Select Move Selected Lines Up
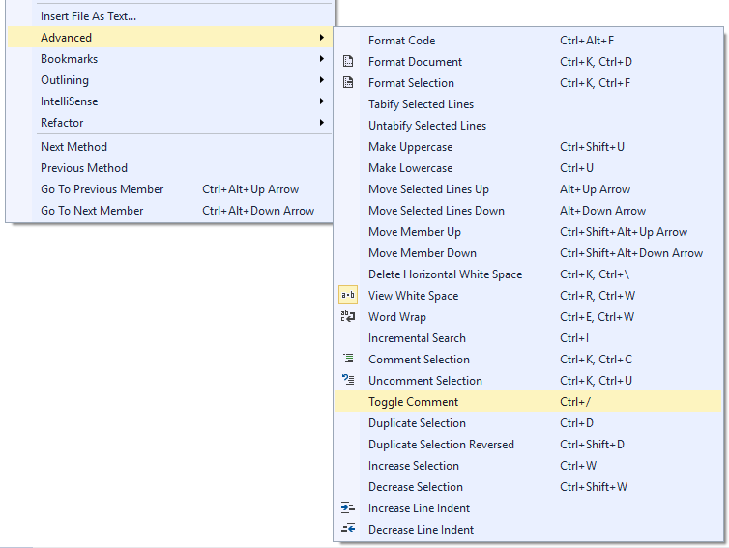 point(529,189)
